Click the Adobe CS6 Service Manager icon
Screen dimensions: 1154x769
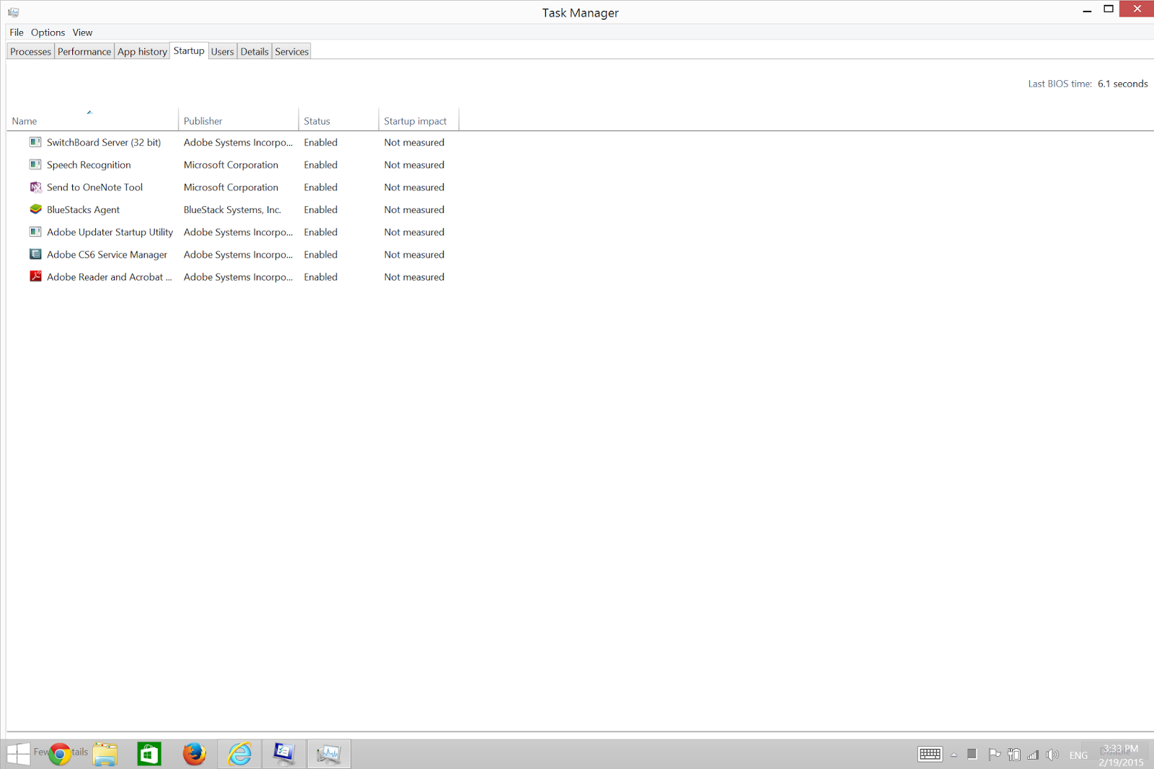point(35,254)
